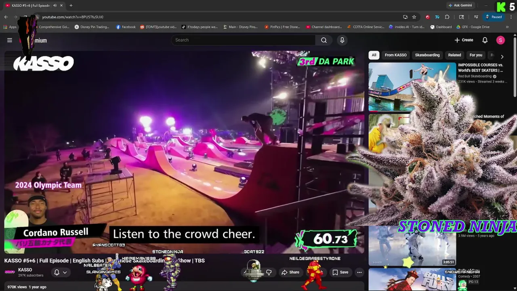Dislike the video with the thumbs-down button

269,272
